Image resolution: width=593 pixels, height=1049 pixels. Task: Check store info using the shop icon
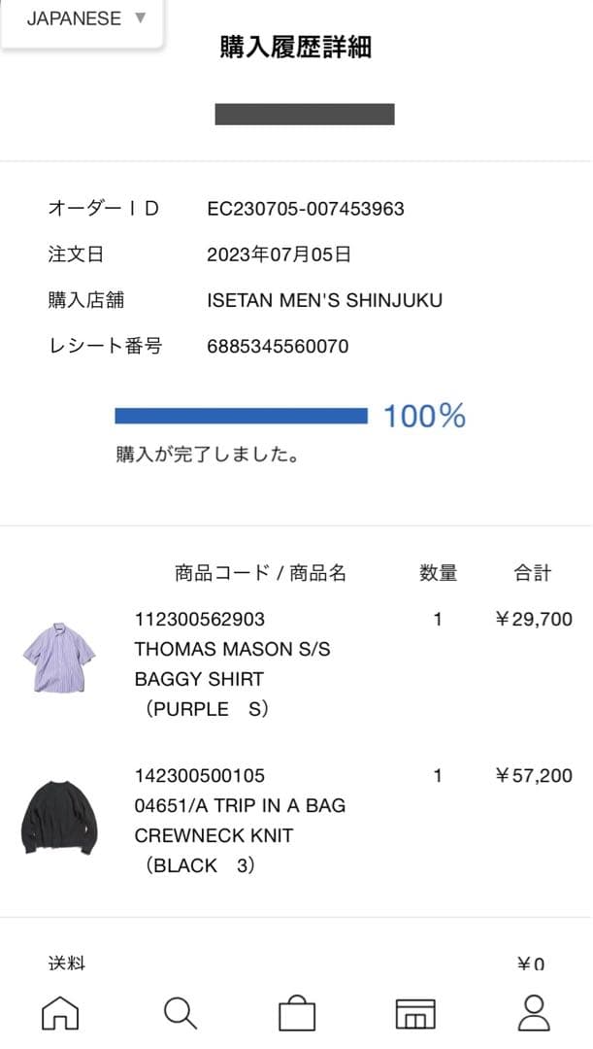(415, 1014)
